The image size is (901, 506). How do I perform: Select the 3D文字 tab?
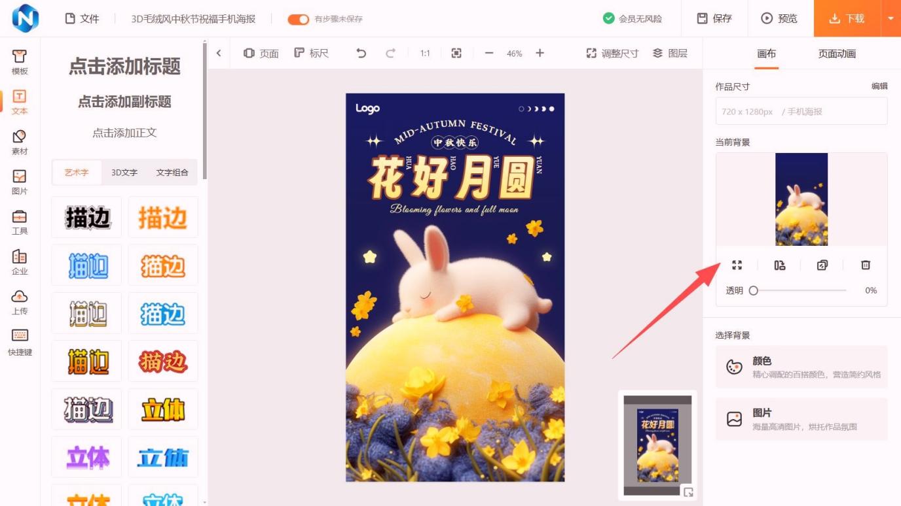(x=124, y=173)
